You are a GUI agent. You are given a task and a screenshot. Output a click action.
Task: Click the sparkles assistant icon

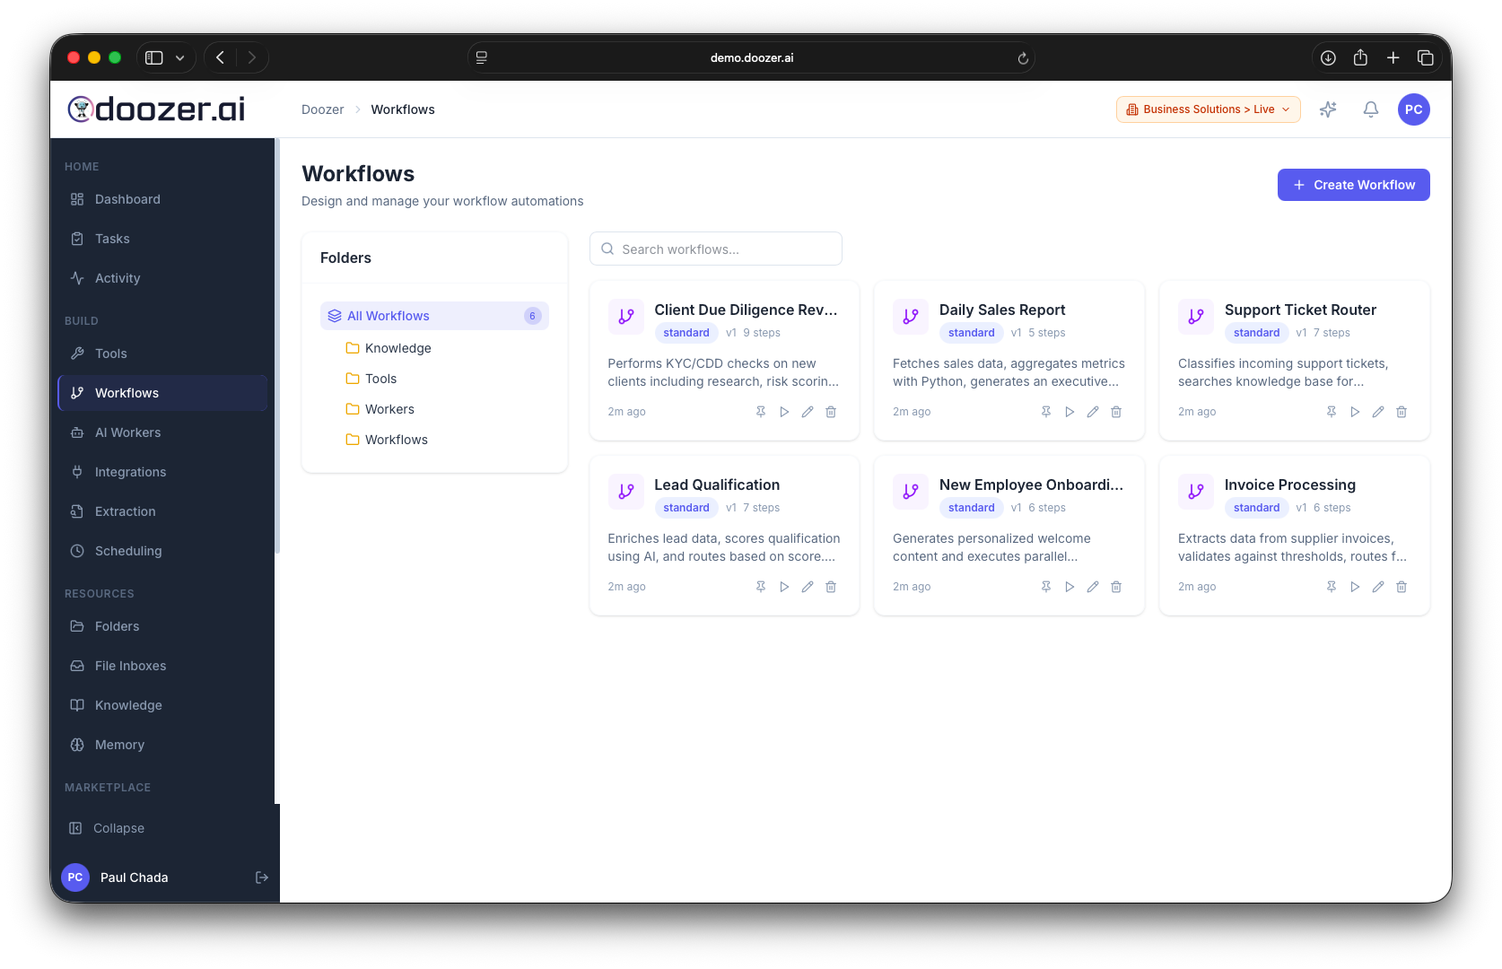(x=1328, y=109)
